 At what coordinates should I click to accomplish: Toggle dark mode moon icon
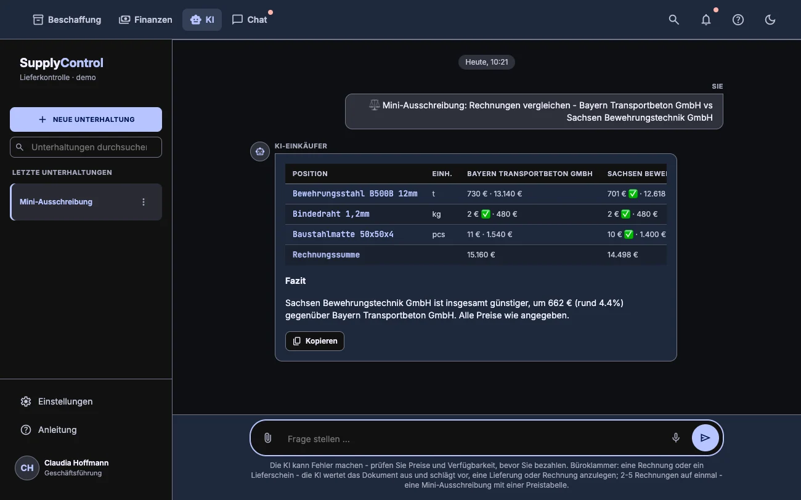[x=770, y=20]
